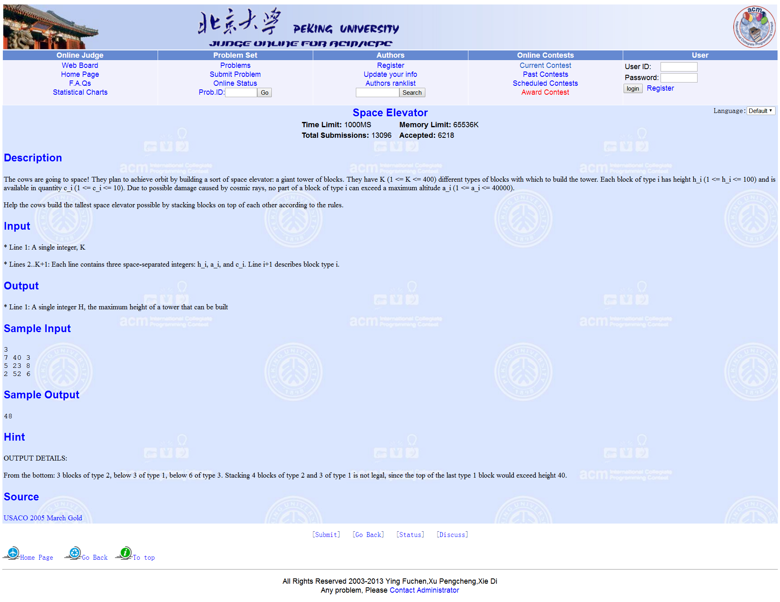Viewport: 780px width, 602px height.
Task: Click the Go button next to Prob.ID
Action: point(264,93)
